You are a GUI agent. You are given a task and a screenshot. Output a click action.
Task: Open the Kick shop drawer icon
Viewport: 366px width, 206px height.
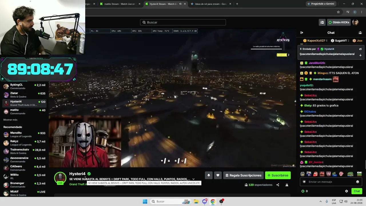coord(322,22)
